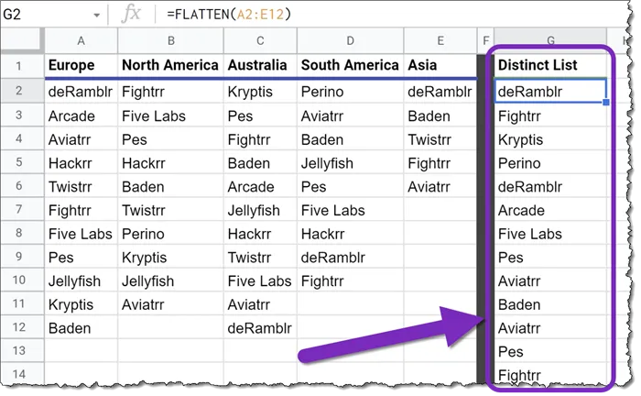Viewport: 641px width, 396px height.
Task: Select the narrow column F header
Action: (x=485, y=41)
